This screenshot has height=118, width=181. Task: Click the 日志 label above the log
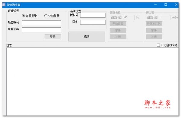click(9, 45)
